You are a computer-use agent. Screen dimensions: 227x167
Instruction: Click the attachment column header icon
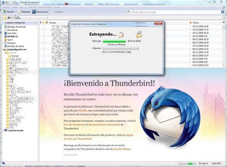coord(47,23)
